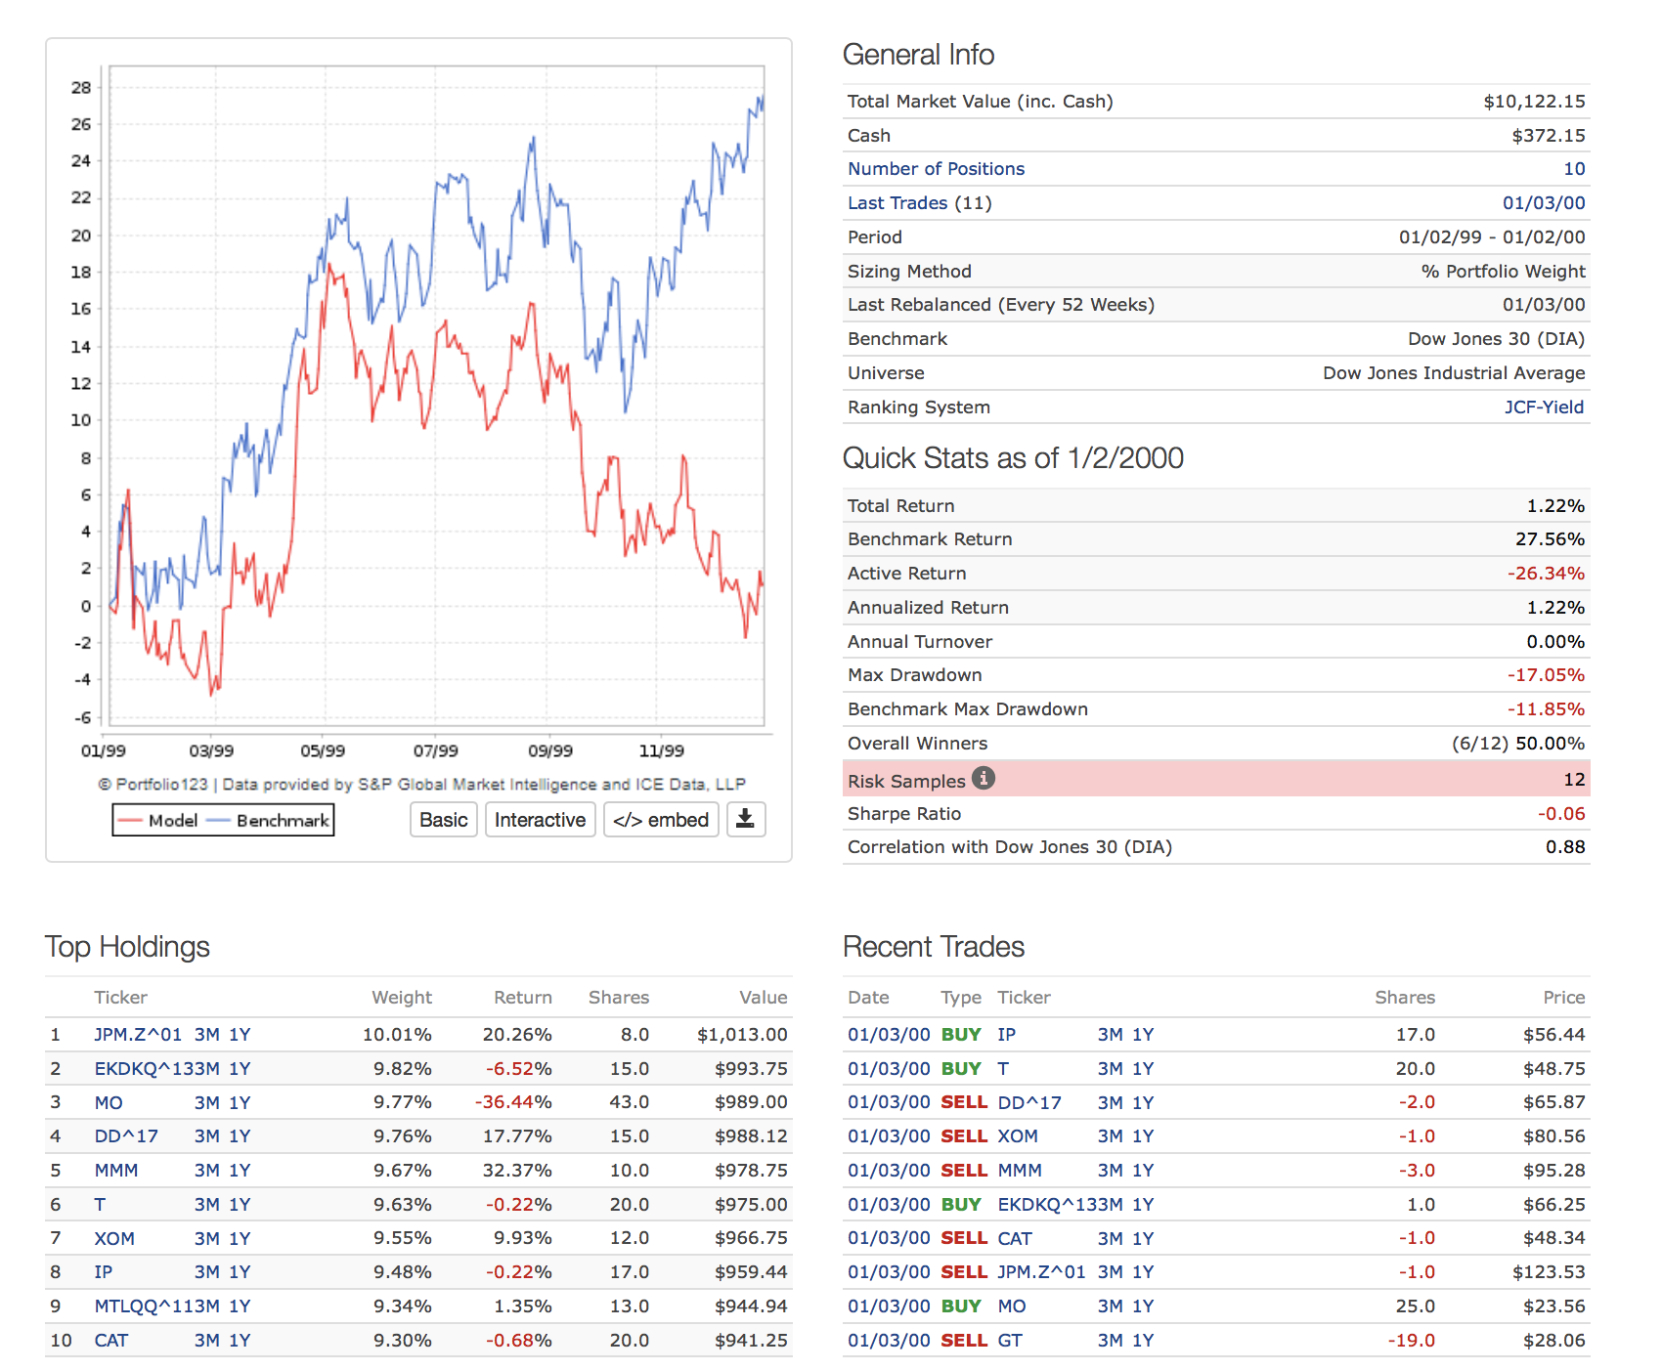Open the 1Y chart for MMM holding
Viewport: 1662px width, 1370px height.
tap(240, 1171)
